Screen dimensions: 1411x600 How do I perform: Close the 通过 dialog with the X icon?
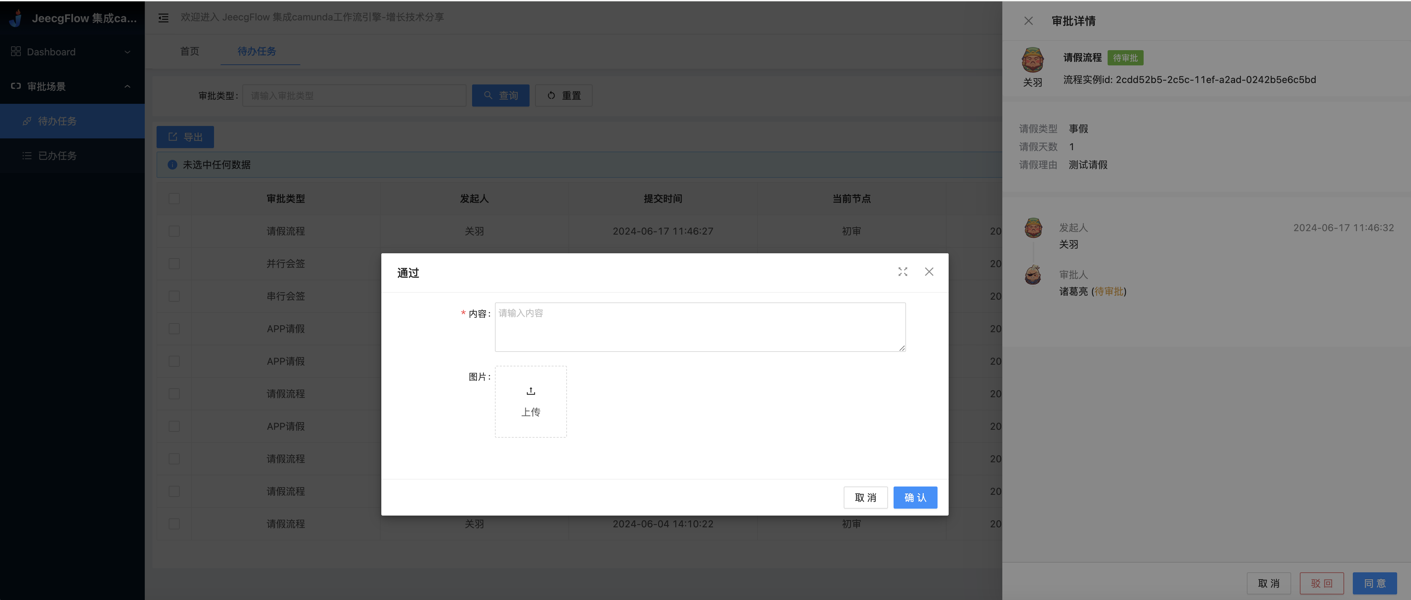click(x=929, y=272)
